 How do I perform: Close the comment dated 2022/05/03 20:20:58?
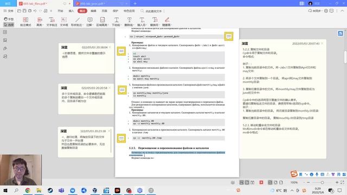(x=110, y=88)
